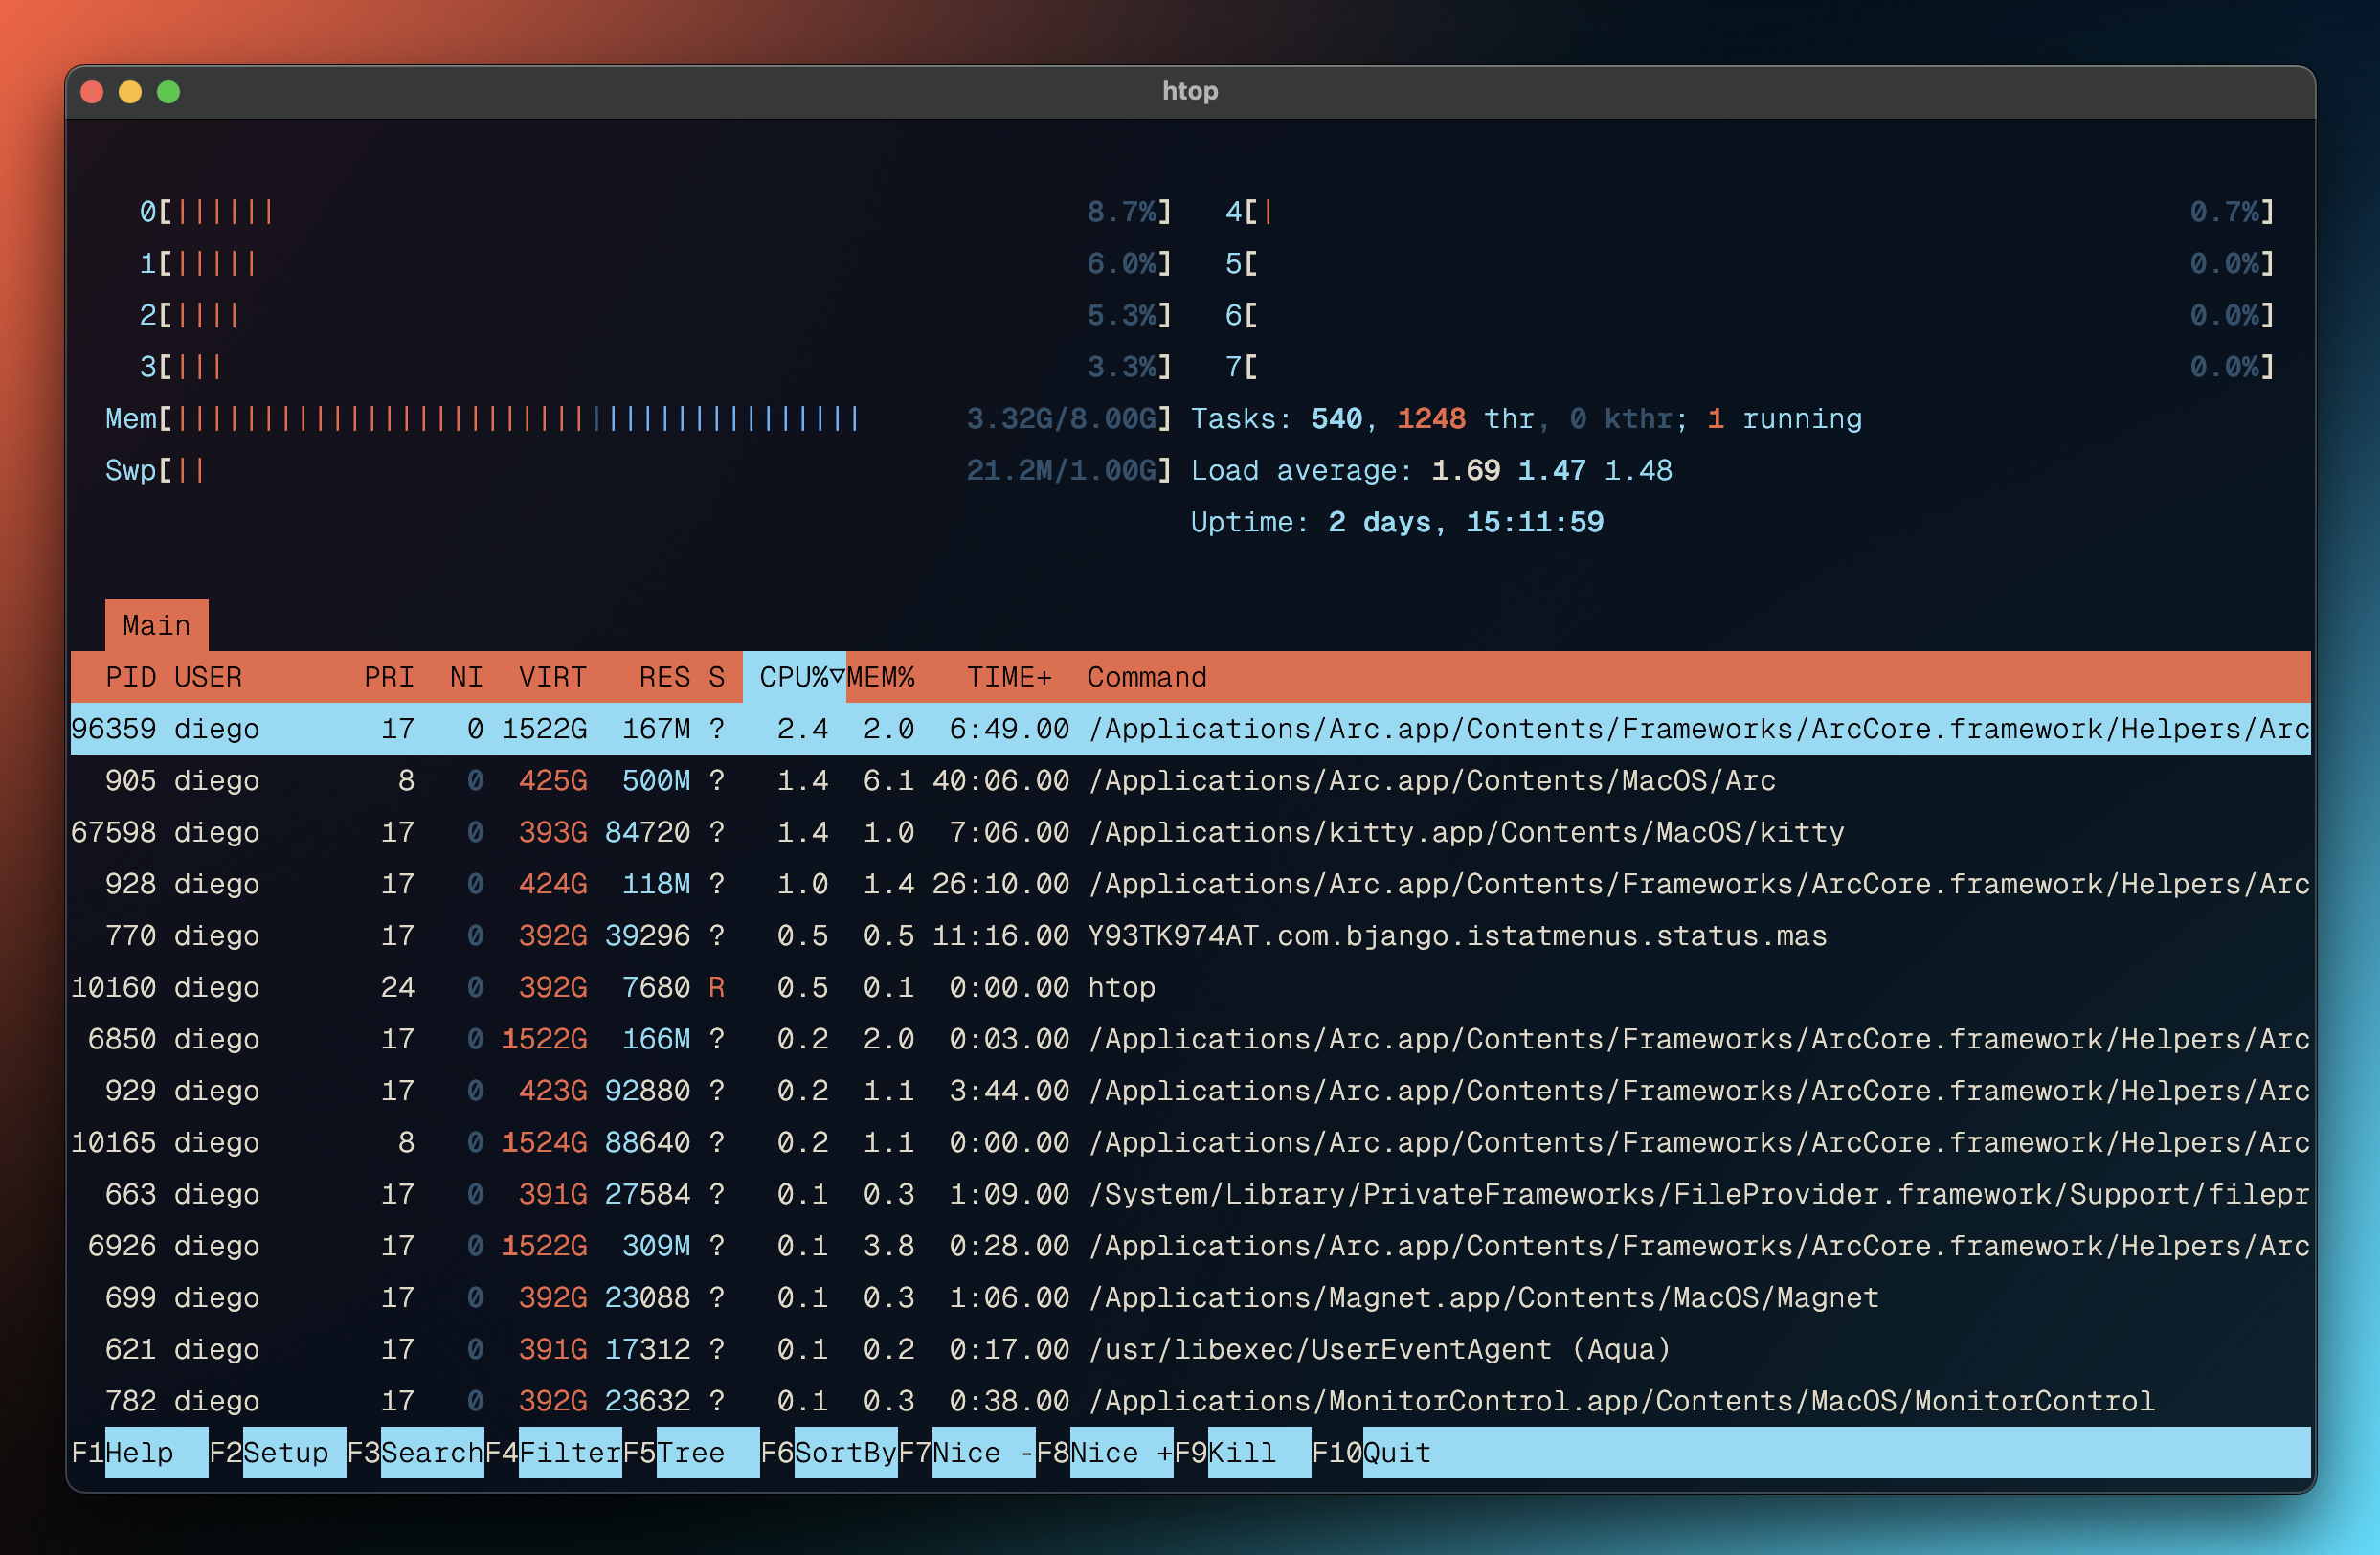Click the PID column header
2380x1555 pixels.
click(130, 677)
